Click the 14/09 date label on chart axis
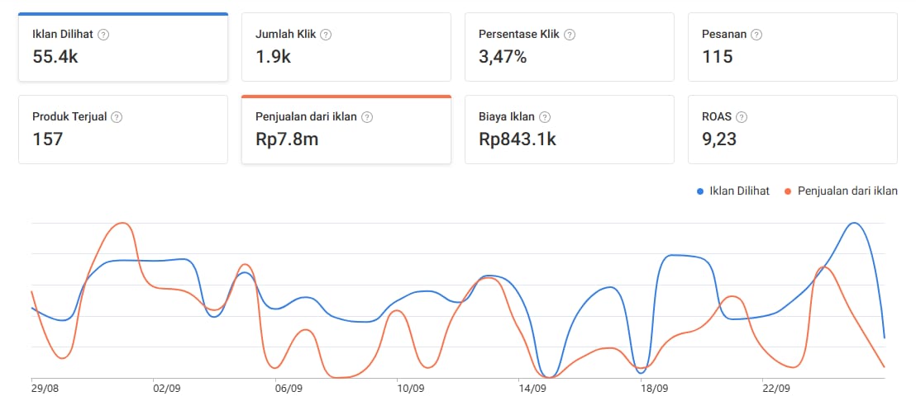916x401 pixels. [532, 388]
